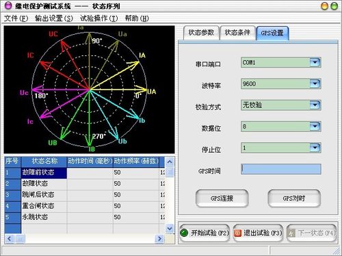
Task: Click the yellow IA vector label
Action: click(x=142, y=55)
